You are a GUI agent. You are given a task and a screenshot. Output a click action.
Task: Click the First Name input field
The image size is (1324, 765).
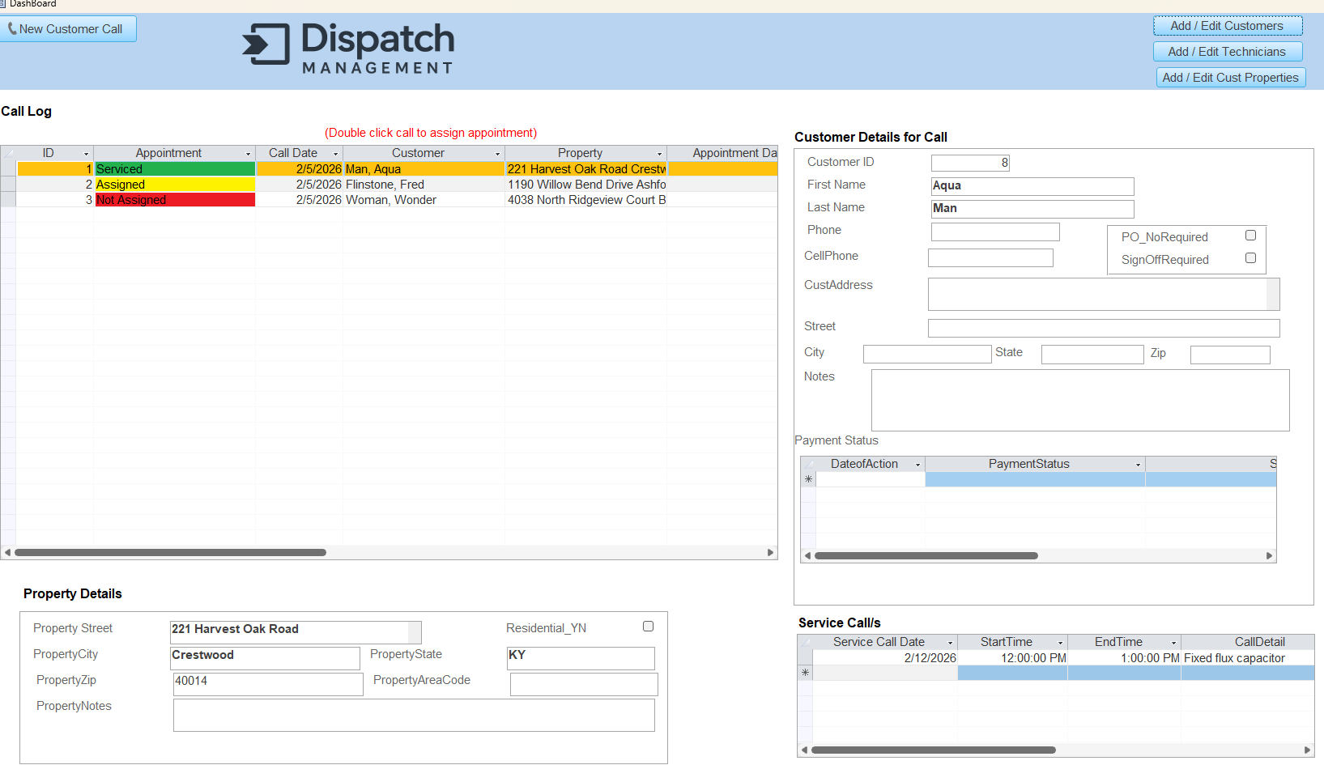(x=1032, y=186)
